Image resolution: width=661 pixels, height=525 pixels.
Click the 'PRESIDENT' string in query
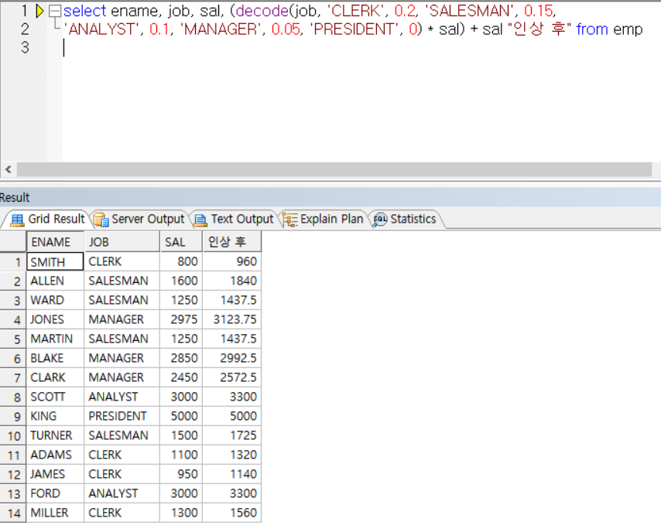point(354,29)
